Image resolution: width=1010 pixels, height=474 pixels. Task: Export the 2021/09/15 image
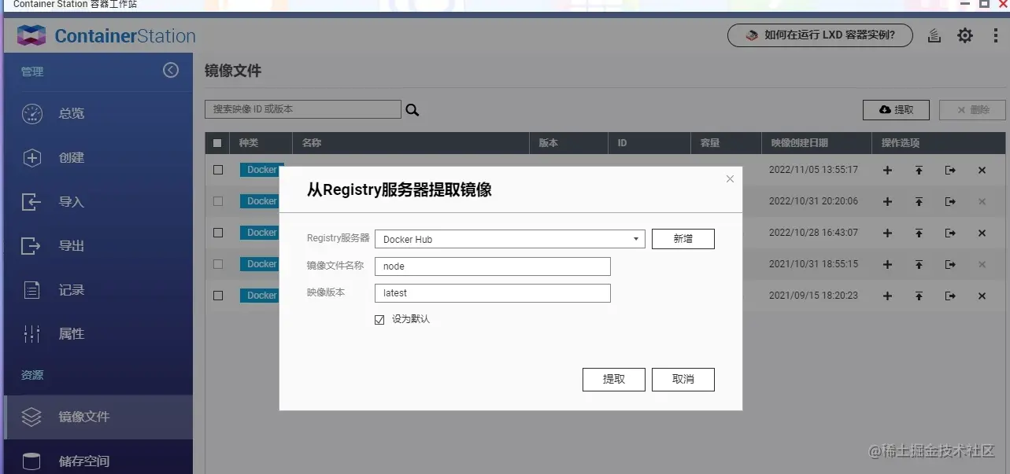tap(950, 296)
